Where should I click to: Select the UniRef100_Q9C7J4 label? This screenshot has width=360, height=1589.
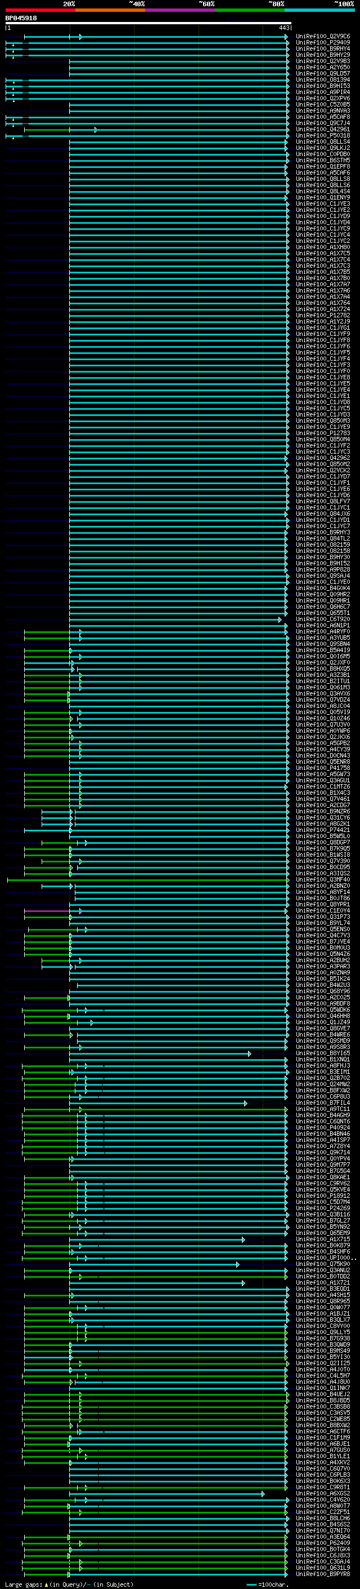coord(323,123)
